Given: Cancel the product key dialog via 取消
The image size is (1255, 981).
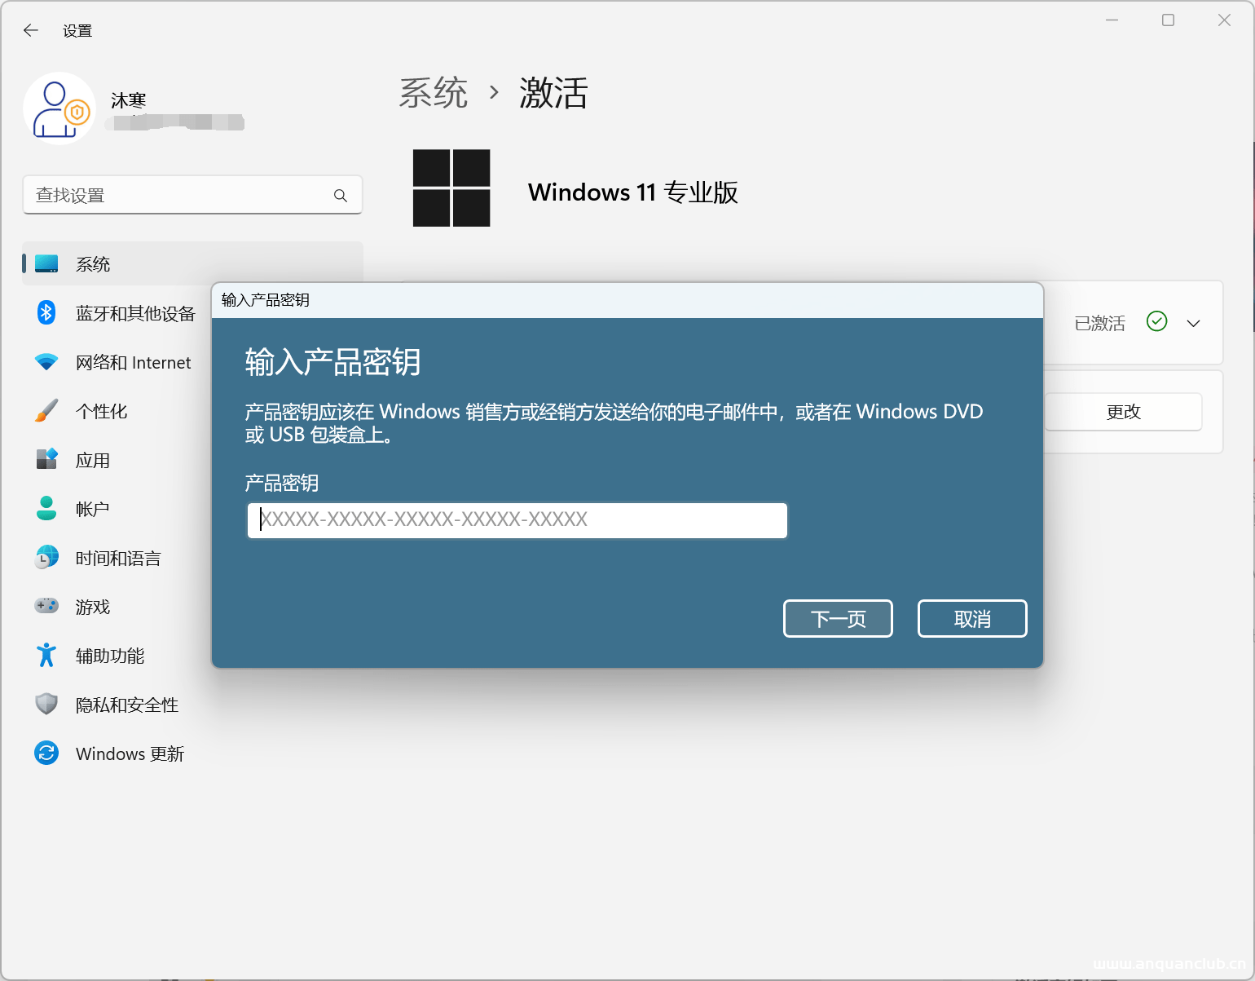Looking at the screenshot, I should click(971, 618).
